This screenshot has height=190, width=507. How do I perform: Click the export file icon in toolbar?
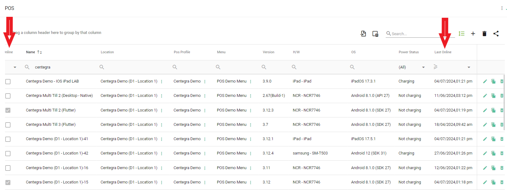(x=363, y=34)
